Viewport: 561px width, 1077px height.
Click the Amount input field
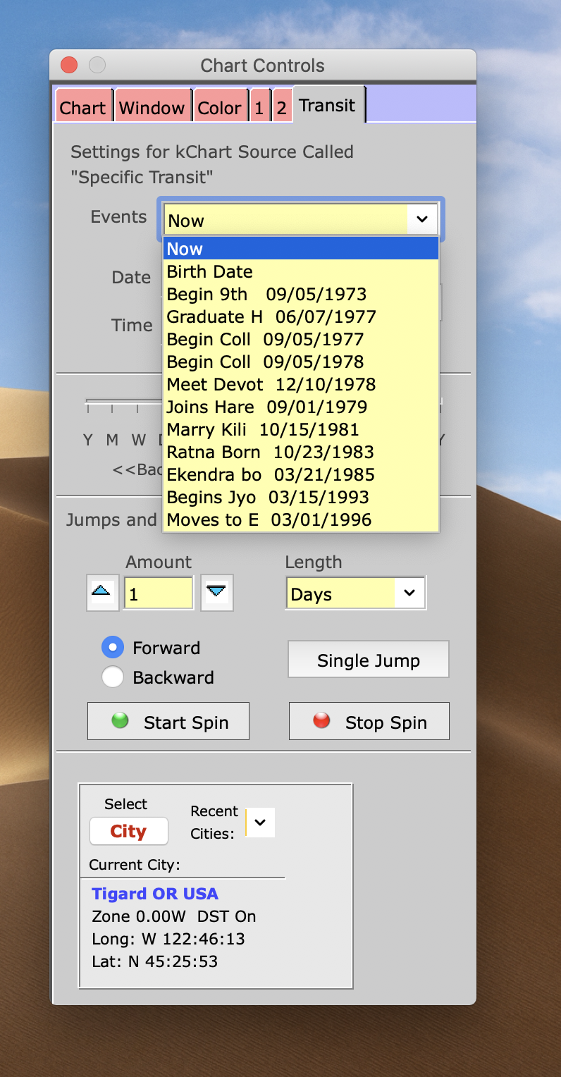click(158, 593)
